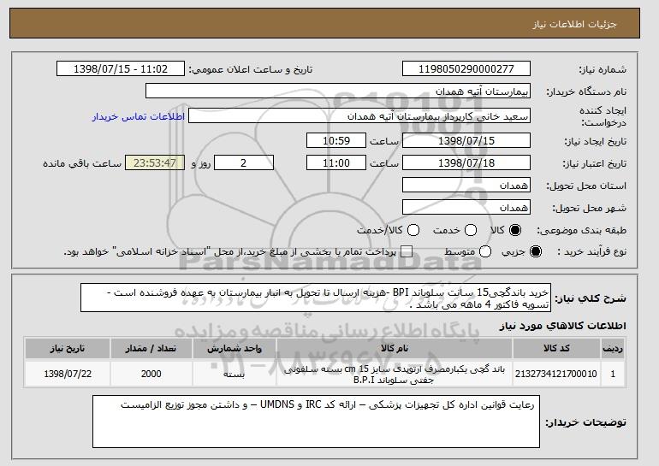Click the row number 1 cell
Screen dimensions: 659x466
pos(613,374)
